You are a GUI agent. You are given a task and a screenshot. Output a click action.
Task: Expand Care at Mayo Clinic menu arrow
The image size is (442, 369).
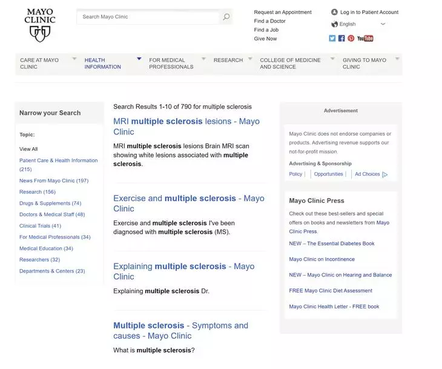pos(74,59)
